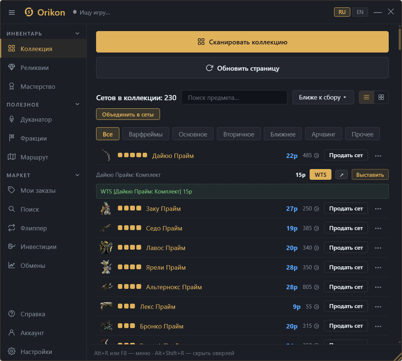Open Дайкю Прайм external link arrow
Viewport: 402px width, 361px height.
[x=341, y=175]
